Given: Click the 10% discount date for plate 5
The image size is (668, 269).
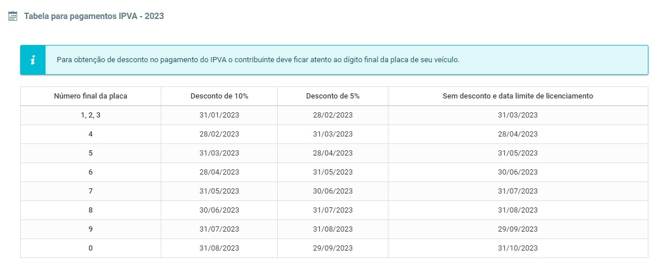Looking at the screenshot, I should point(220,153).
